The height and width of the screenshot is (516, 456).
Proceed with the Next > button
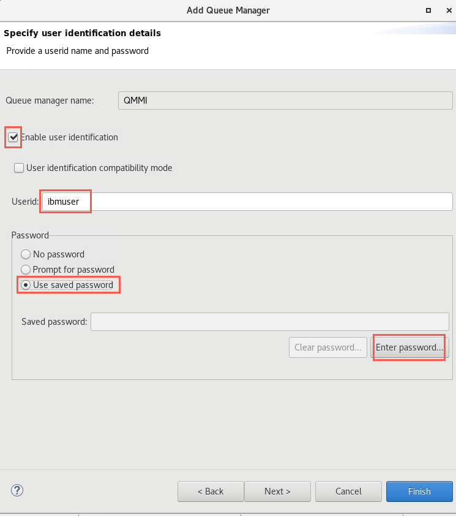point(277,491)
